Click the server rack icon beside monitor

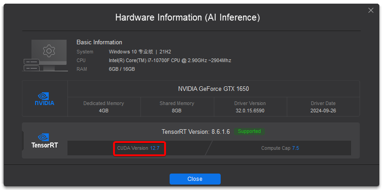click(31, 65)
